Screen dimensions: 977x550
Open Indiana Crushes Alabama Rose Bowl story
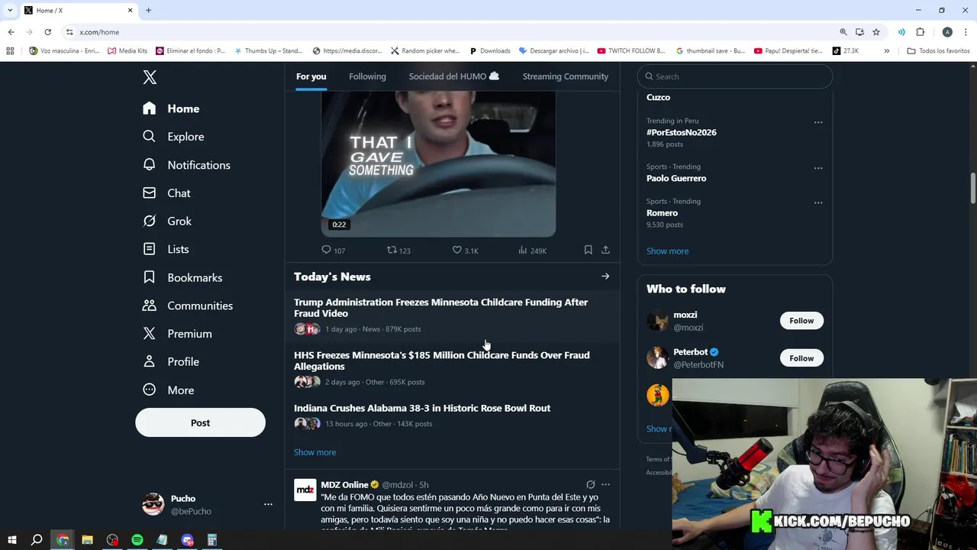pyautogui.click(x=453, y=416)
